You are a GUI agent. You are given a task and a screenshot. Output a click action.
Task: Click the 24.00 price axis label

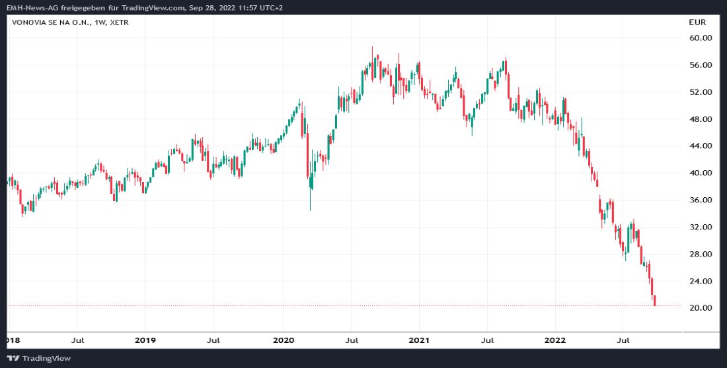pos(699,281)
